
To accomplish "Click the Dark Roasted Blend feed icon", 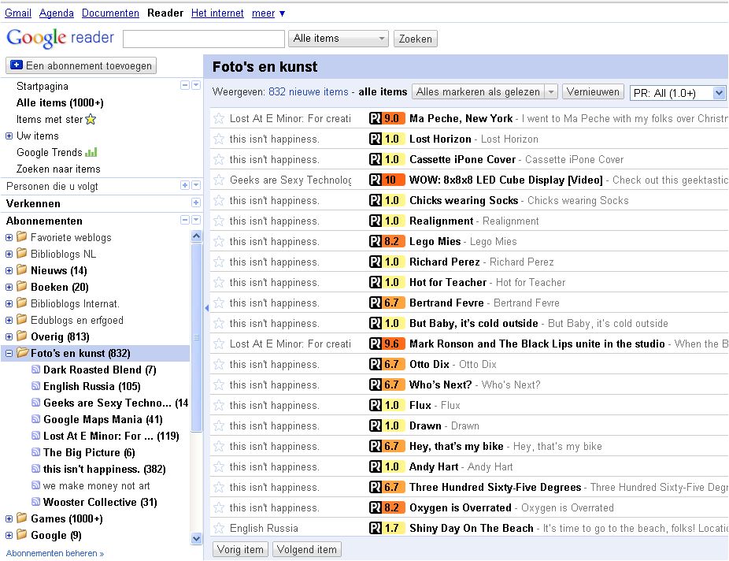I will (x=35, y=370).
